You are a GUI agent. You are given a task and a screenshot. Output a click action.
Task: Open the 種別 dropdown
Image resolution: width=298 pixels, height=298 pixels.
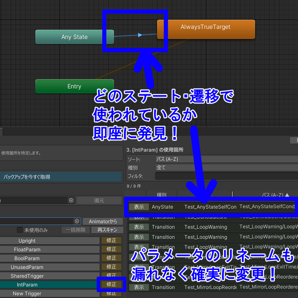226,167
